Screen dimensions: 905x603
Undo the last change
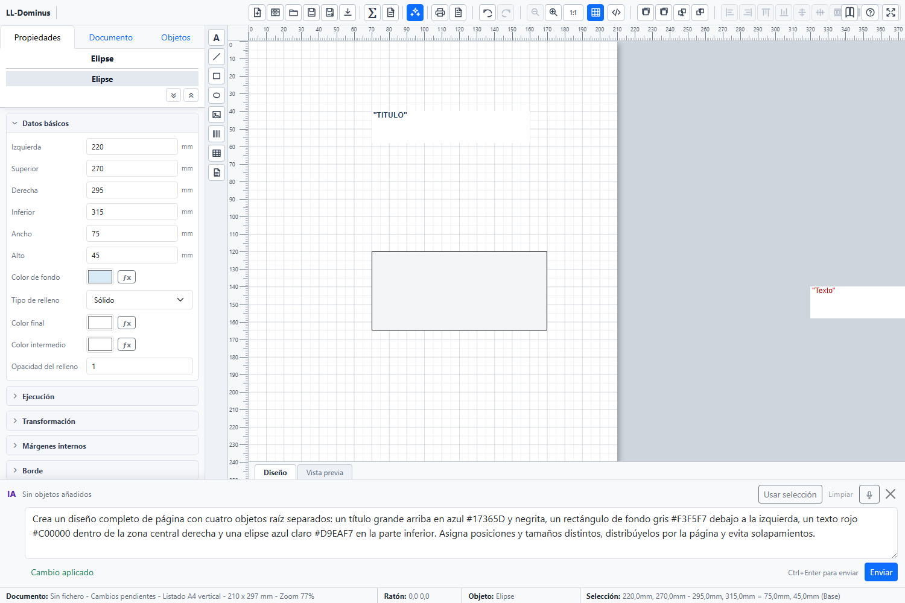[487, 13]
